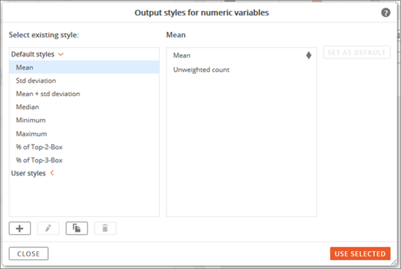
Task: Click the pencil edit style icon
Action: click(48, 228)
